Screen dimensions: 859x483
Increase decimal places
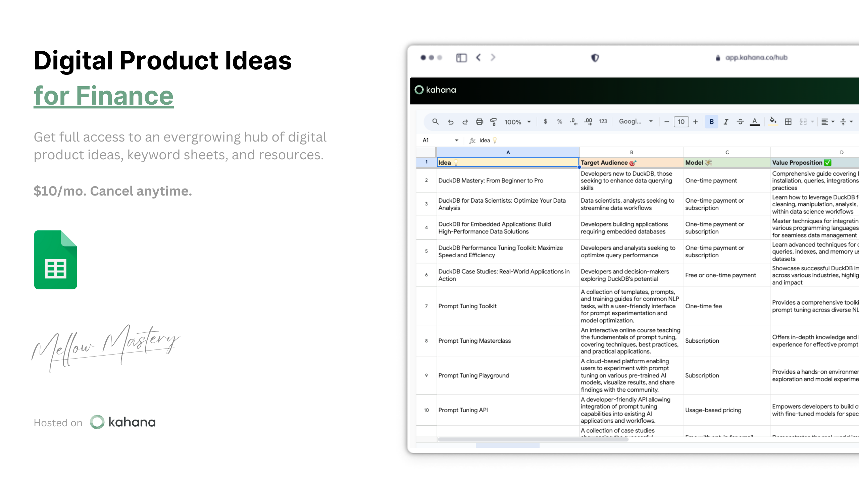(x=588, y=122)
